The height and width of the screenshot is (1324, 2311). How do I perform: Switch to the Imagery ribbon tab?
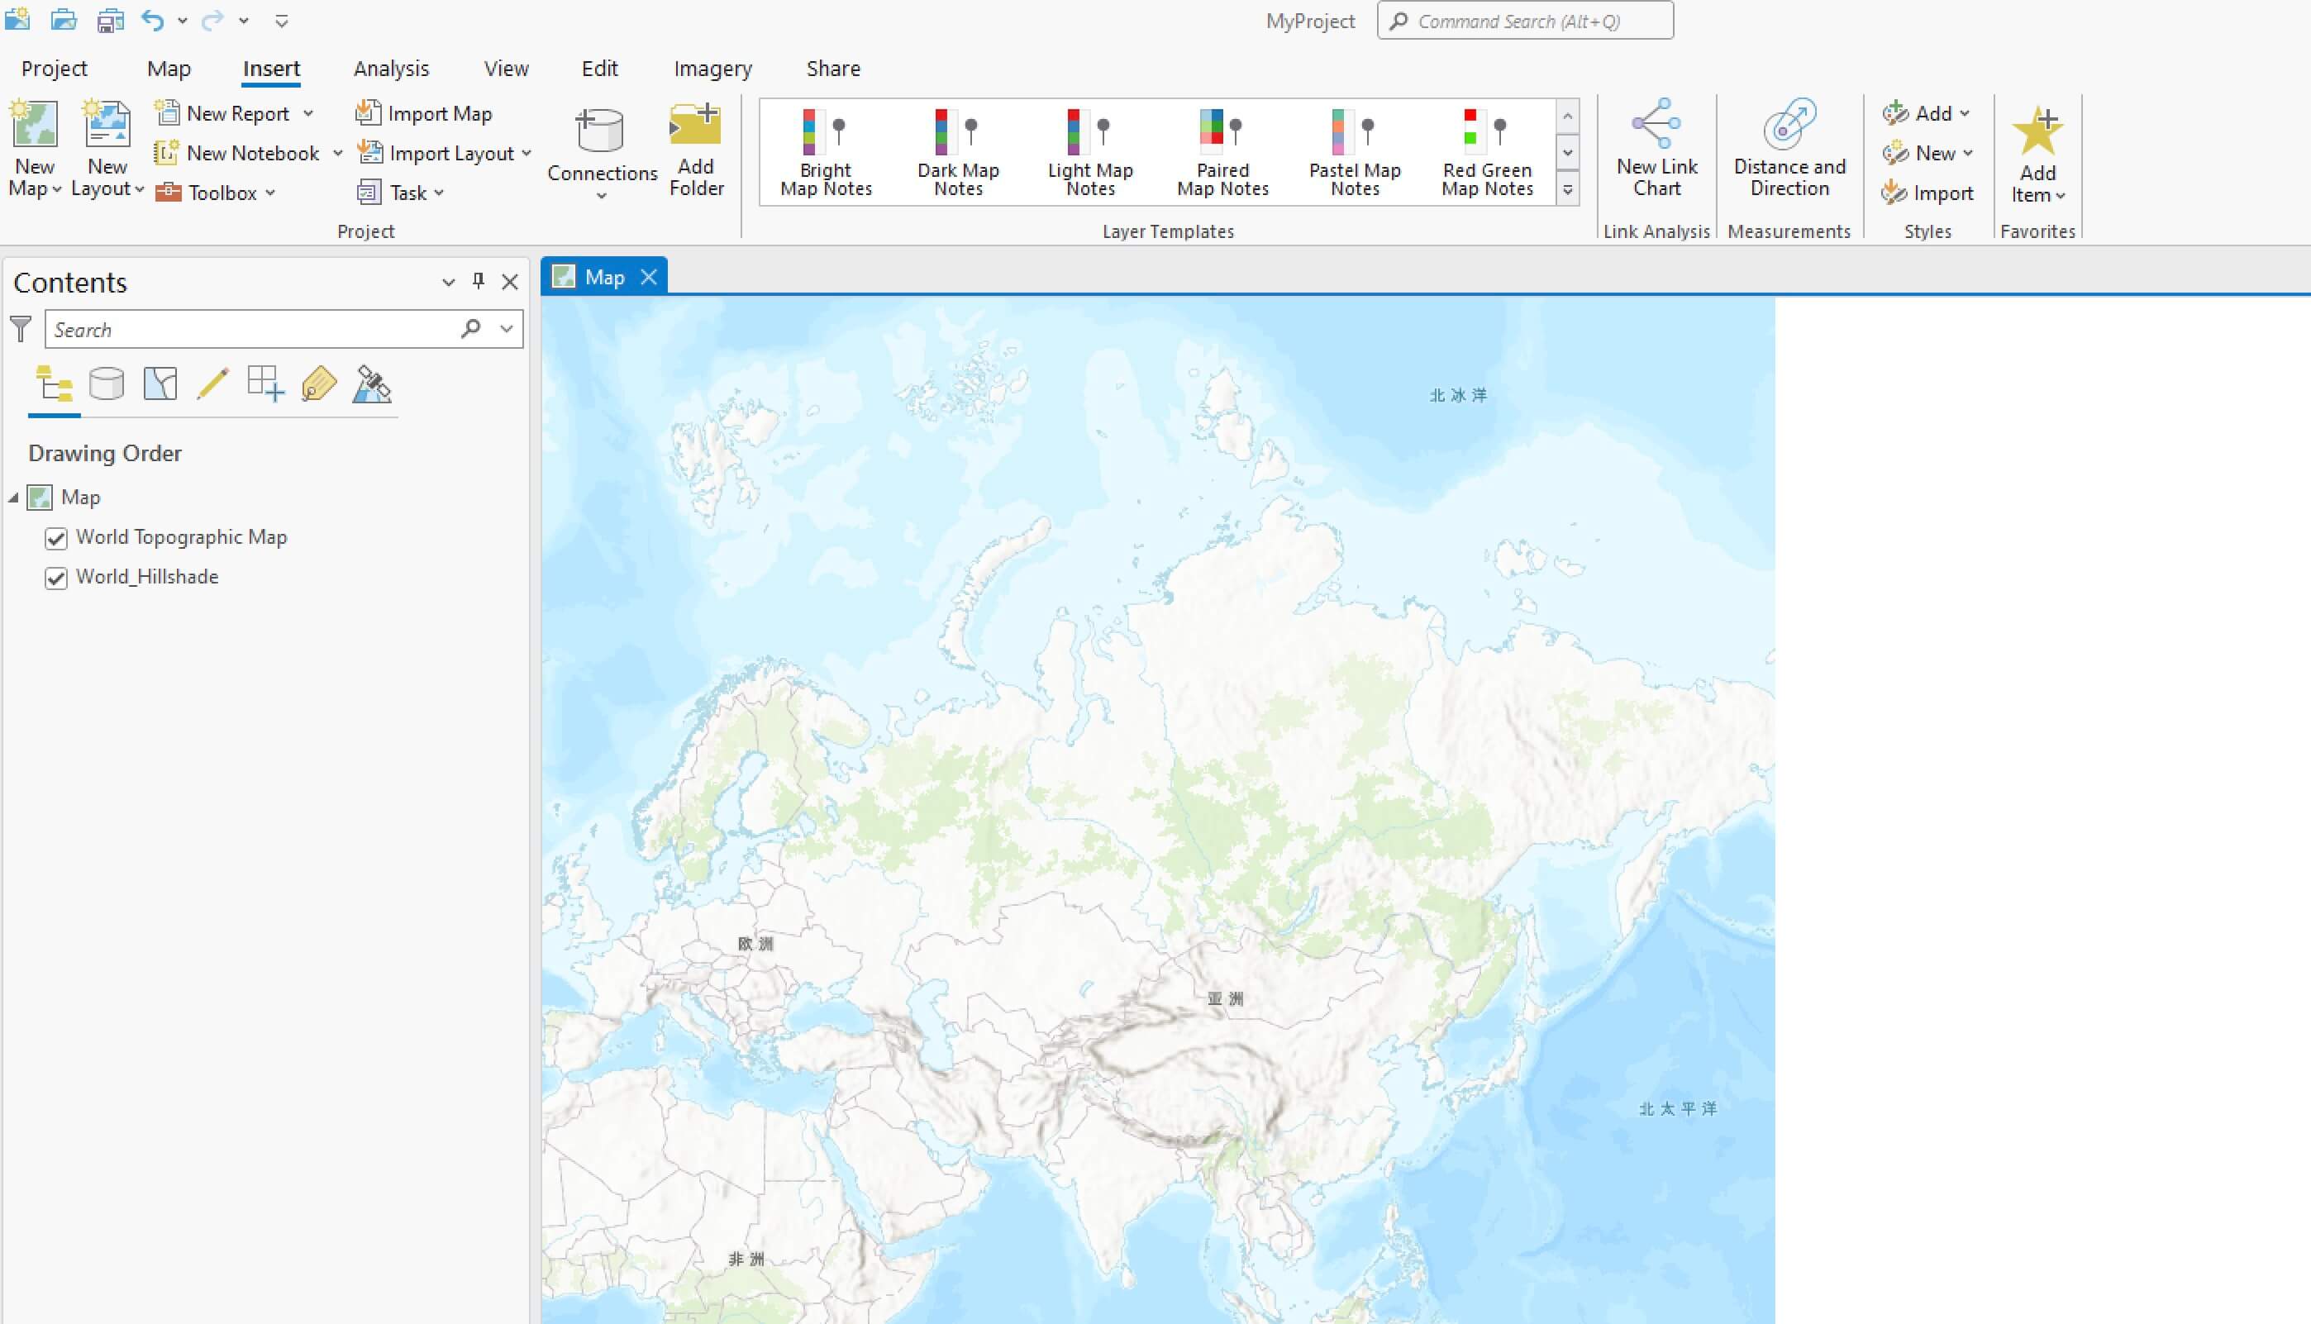(x=712, y=69)
